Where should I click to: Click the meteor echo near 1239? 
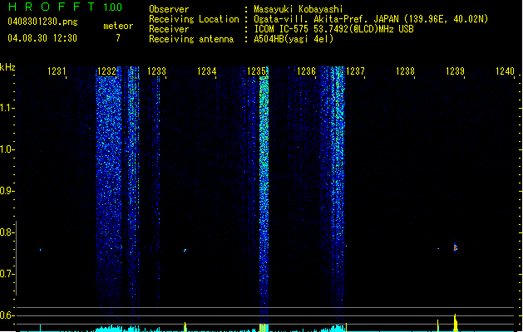pyautogui.click(x=456, y=247)
